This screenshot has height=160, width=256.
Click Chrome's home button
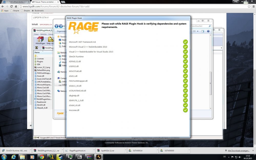[x=16, y=7]
